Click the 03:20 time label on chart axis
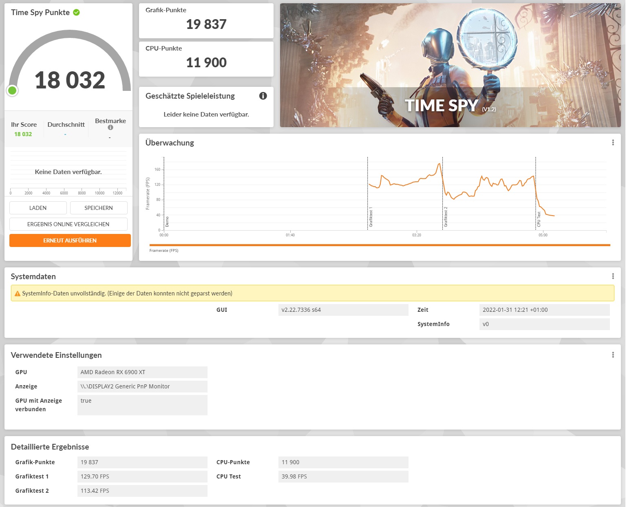The width and height of the screenshot is (636, 507). click(x=417, y=235)
